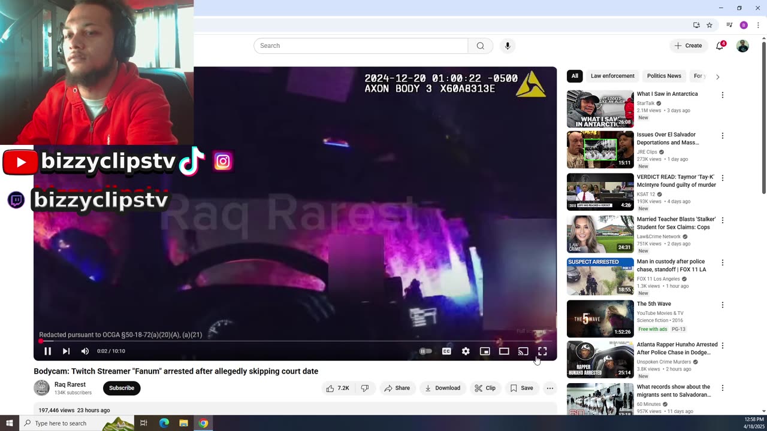The image size is (767, 431).
Task: Switch to theater mode
Action: click(x=504, y=351)
